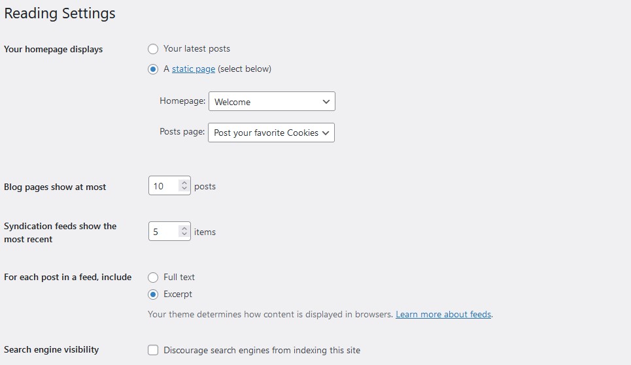631x365 pixels.
Task: Follow the 'Learn more about feeds' link
Action: pos(443,315)
